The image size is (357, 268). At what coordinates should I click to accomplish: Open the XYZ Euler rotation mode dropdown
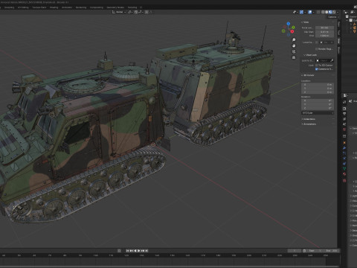318,113
